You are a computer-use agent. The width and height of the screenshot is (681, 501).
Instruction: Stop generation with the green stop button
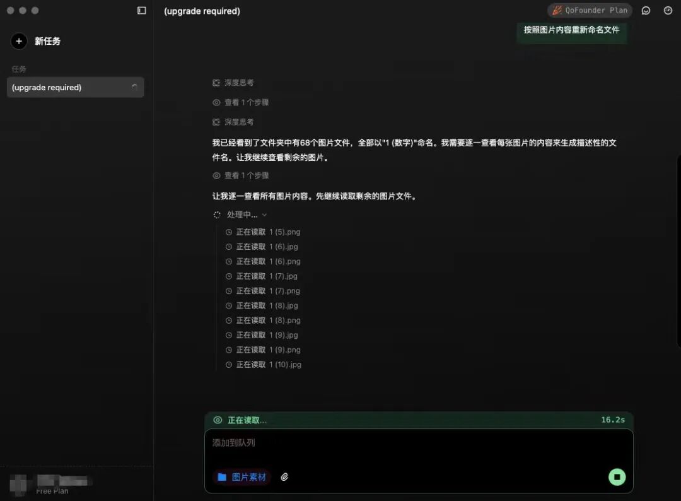point(617,477)
